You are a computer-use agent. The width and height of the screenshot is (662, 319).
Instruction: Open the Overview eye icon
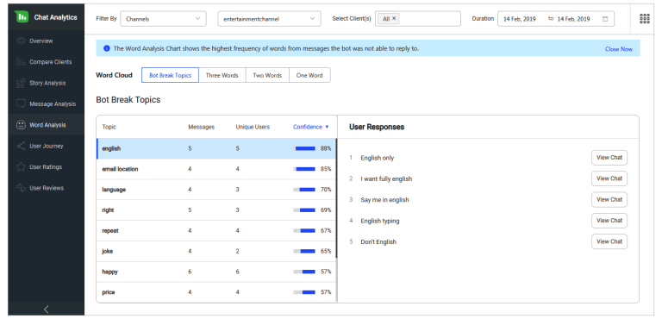[21, 41]
